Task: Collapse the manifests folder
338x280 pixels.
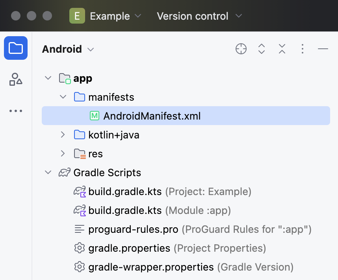Action: coord(63,97)
